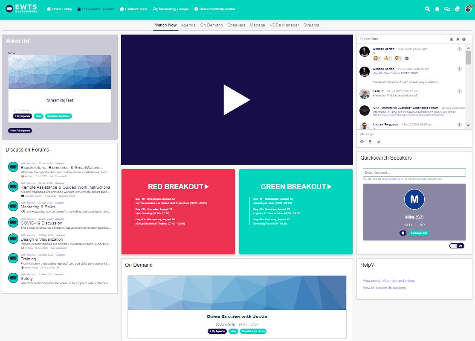The width and height of the screenshot is (475, 341).
Task: Add StreamingTest to My Agenda
Action: pos(23,116)
